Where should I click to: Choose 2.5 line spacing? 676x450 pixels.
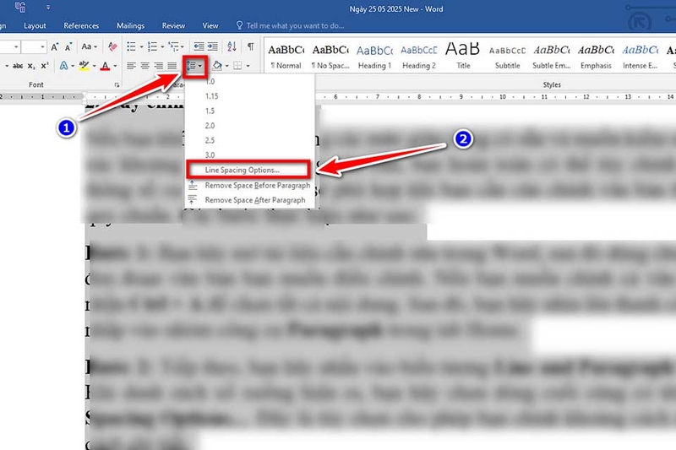click(x=250, y=140)
